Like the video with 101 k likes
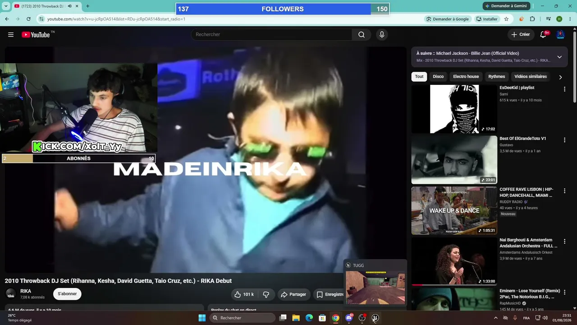Screen dimensions: 577x325 click(x=244, y=294)
